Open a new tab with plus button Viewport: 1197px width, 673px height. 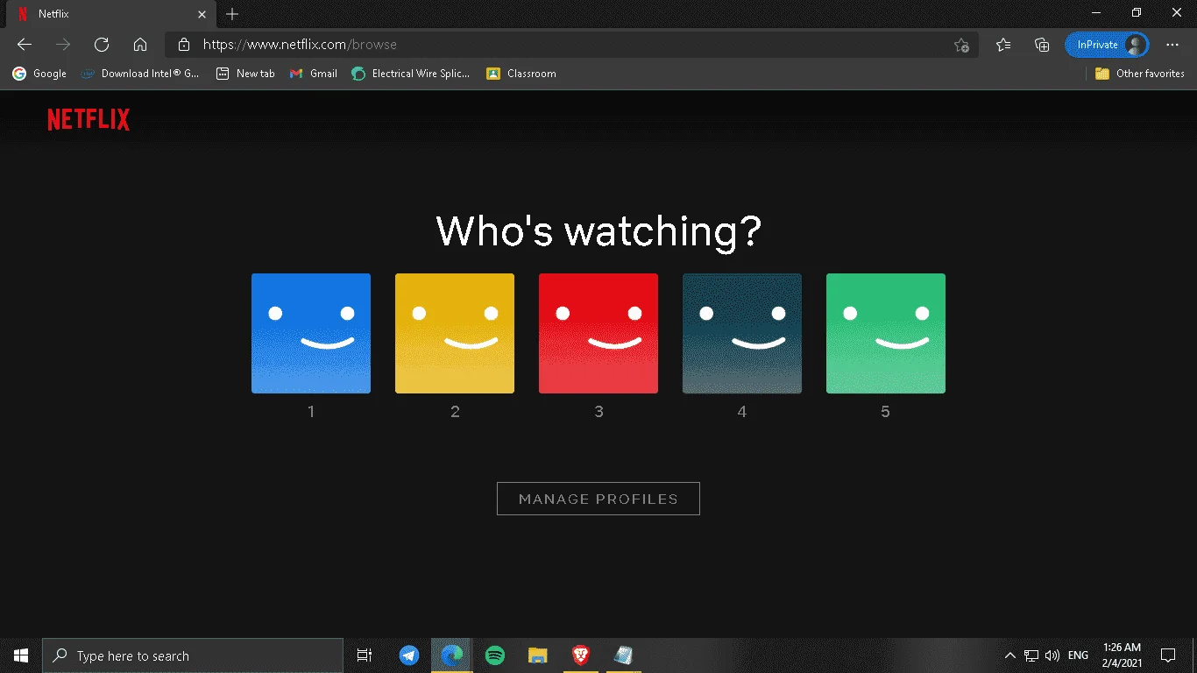coord(232,14)
